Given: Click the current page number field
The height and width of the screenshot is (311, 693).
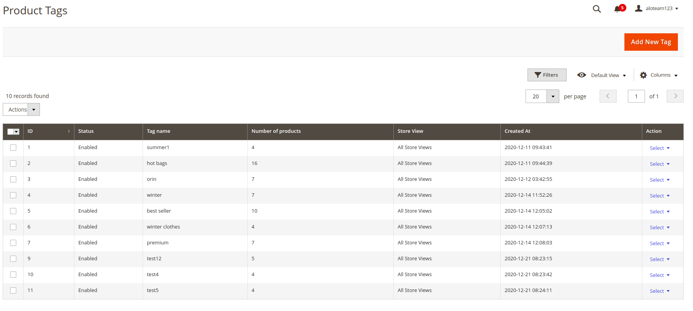Looking at the screenshot, I should coord(636,96).
